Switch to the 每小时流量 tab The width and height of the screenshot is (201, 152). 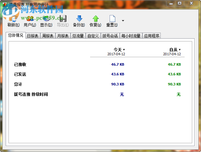(131, 36)
